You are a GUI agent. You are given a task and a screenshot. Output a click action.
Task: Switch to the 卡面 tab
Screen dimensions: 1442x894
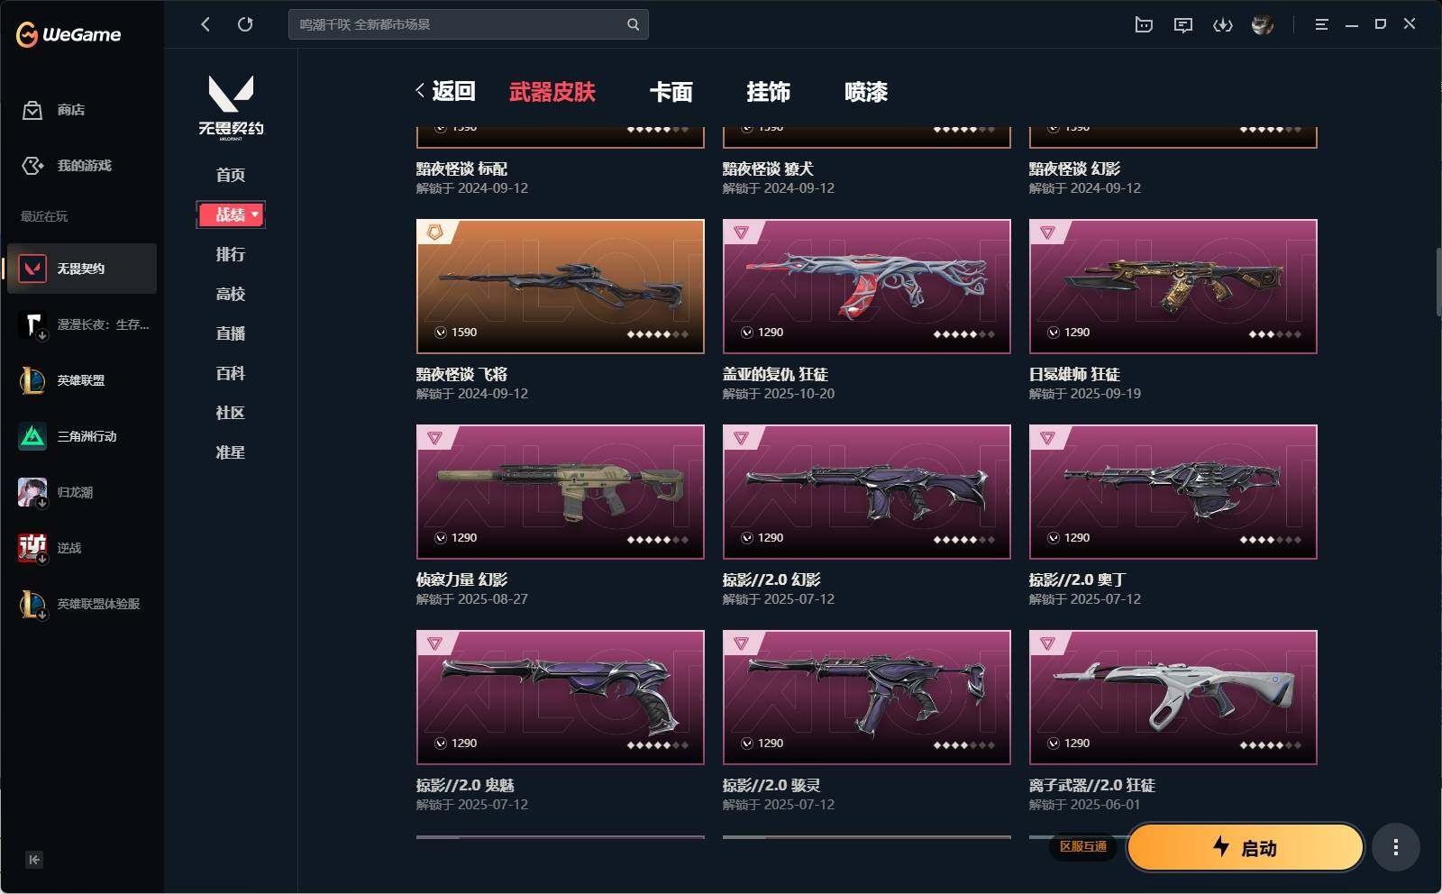coord(671,92)
